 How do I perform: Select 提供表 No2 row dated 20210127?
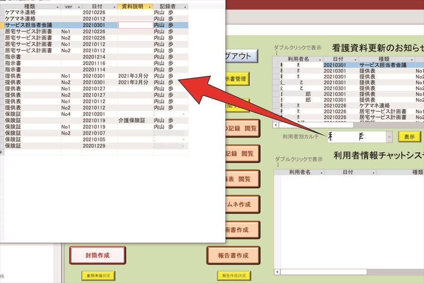96,95
